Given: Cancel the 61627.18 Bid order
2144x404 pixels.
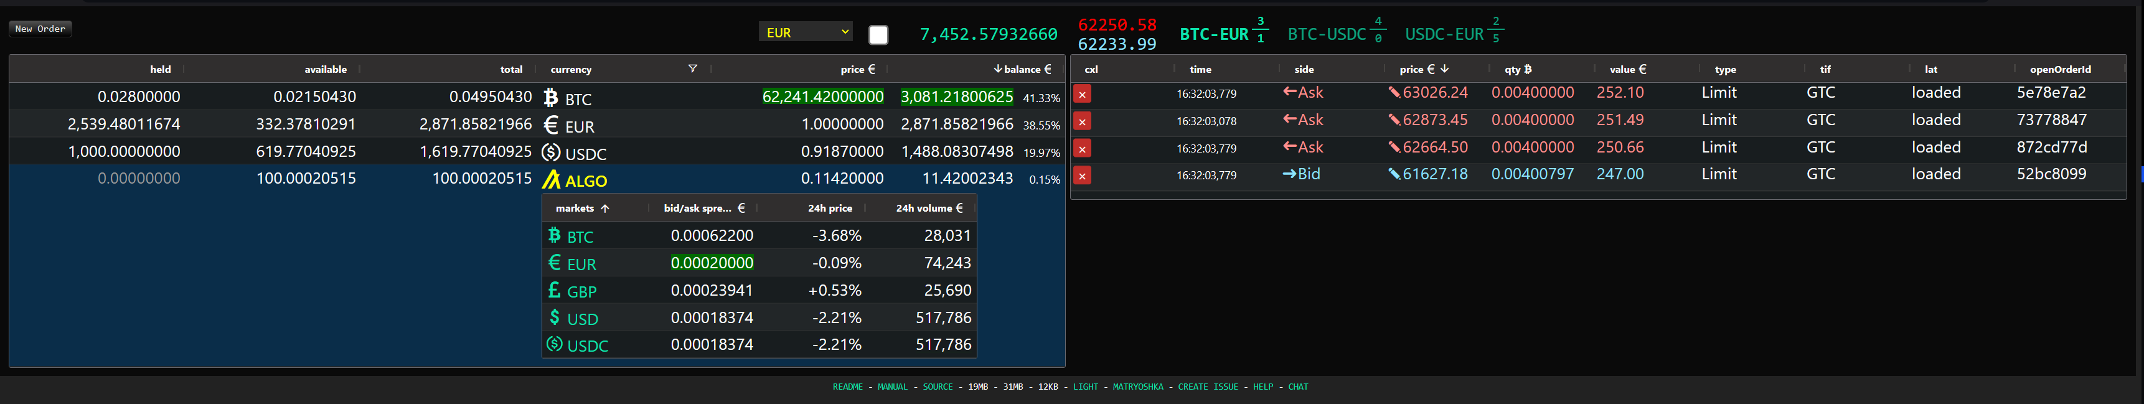Looking at the screenshot, I should coord(1081,176).
